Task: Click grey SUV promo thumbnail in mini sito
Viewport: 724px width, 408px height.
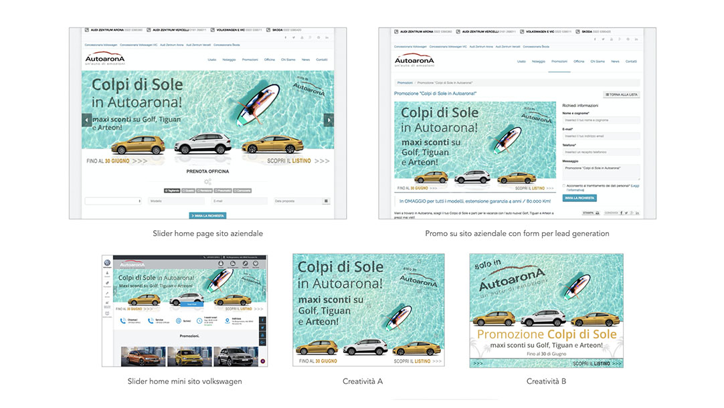Action: [x=236, y=356]
